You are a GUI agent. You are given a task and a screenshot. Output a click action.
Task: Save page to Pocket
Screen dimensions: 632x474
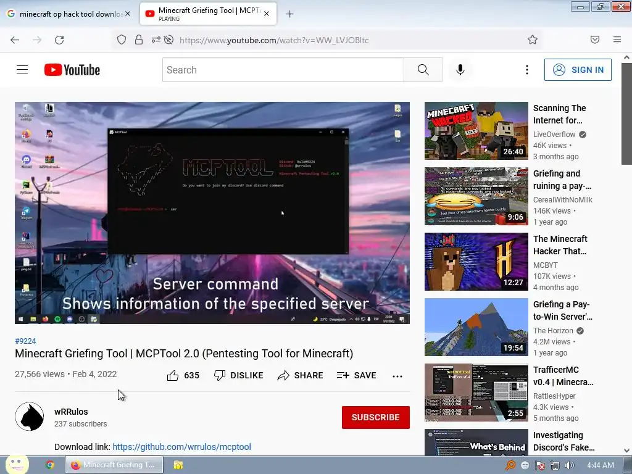595,39
